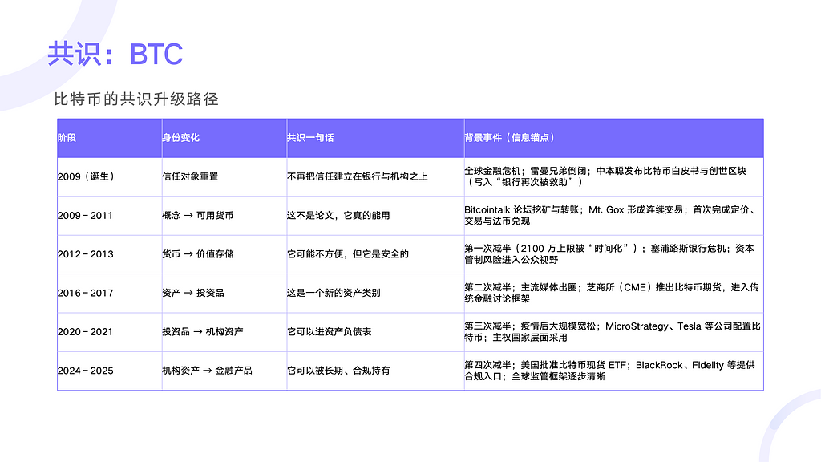This screenshot has height=462, width=821.
Task: Click the "2016–2017" stage cell
Action: (85, 293)
